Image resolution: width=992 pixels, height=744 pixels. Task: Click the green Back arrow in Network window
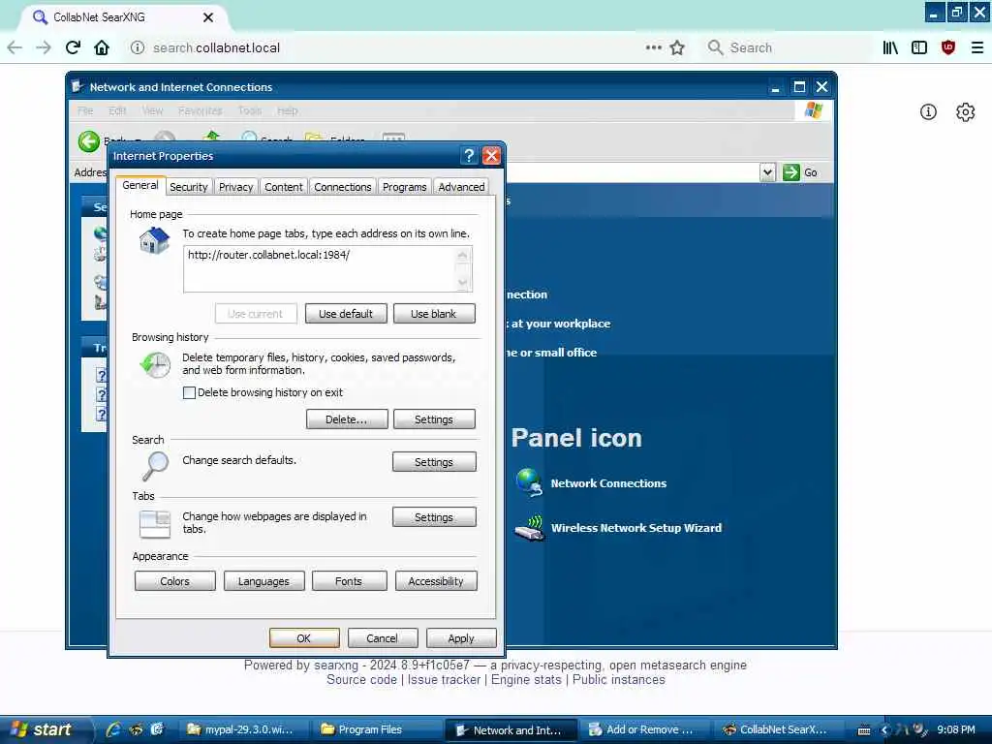pos(88,141)
